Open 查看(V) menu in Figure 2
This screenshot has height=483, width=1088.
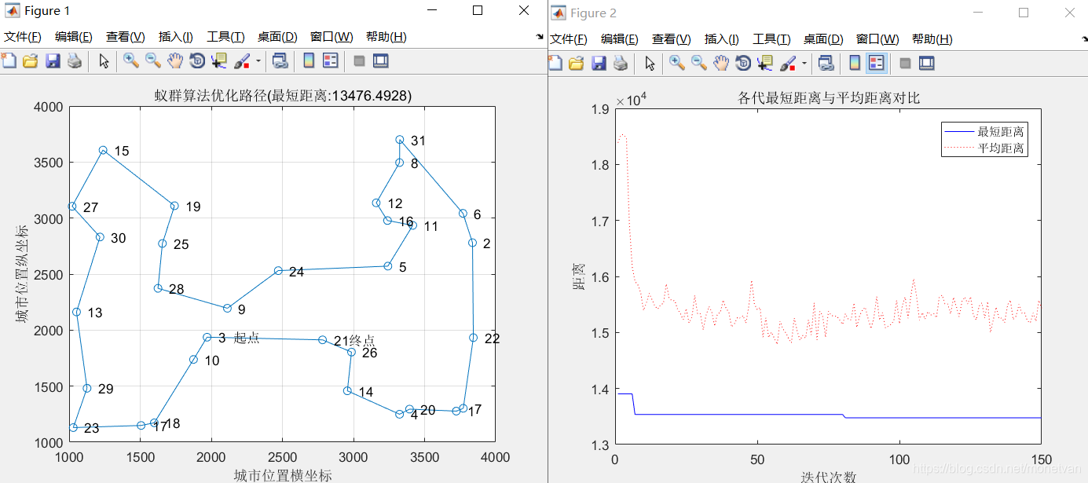(x=672, y=39)
